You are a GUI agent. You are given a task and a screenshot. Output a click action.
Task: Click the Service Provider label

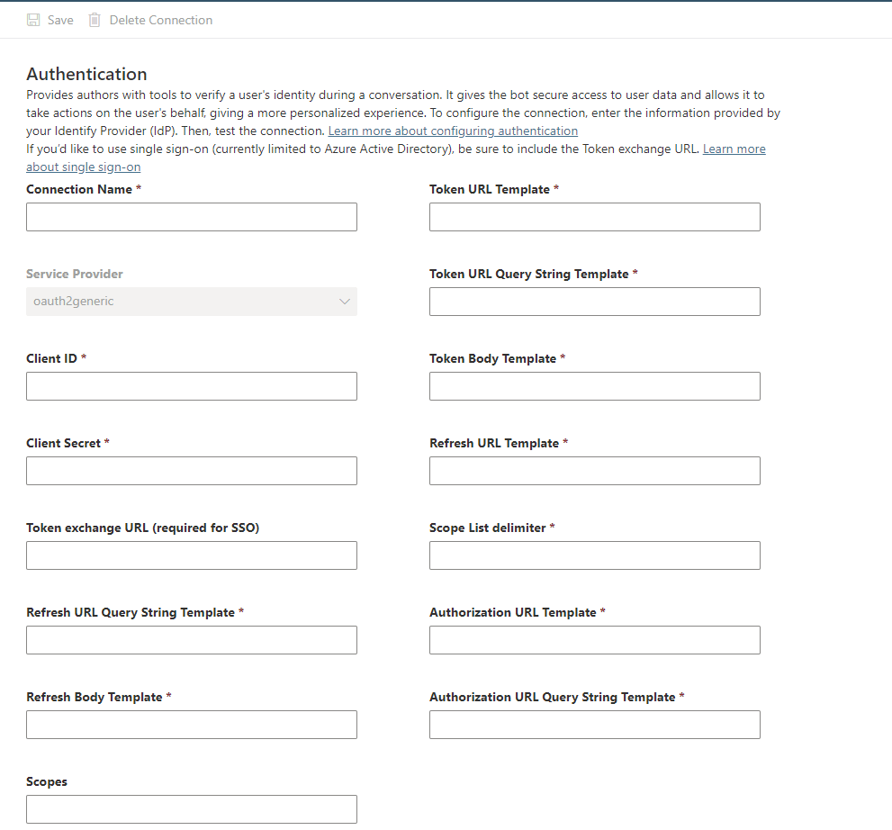pos(75,275)
